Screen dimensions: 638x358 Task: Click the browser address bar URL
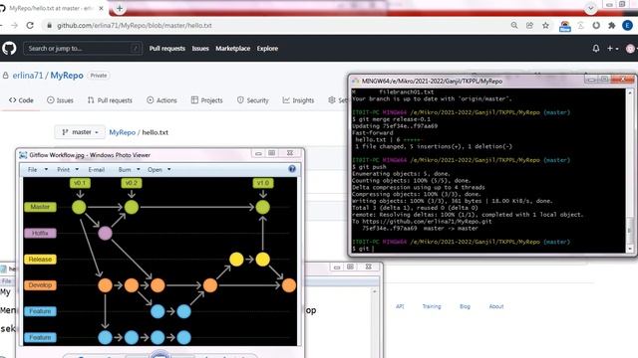(135, 25)
